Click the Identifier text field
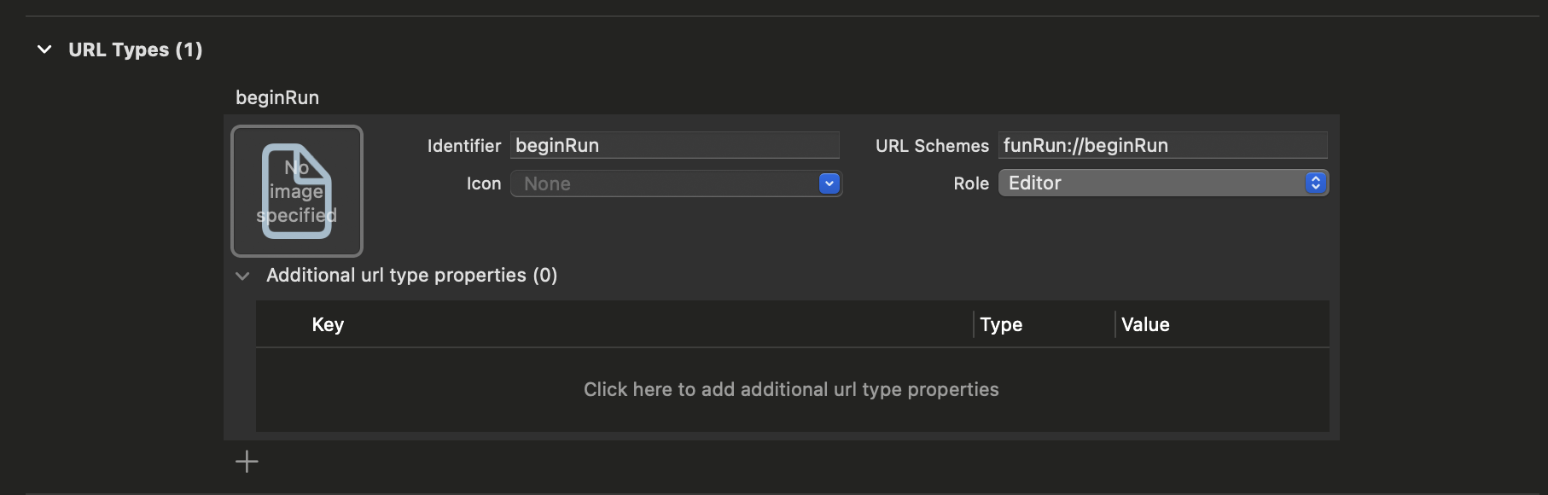Viewport: 1548px width, 495px height. pos(674,145)
